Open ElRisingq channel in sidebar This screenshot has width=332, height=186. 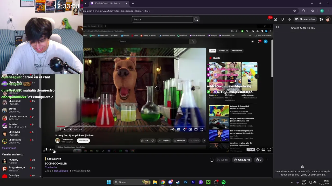click(21, 133)
